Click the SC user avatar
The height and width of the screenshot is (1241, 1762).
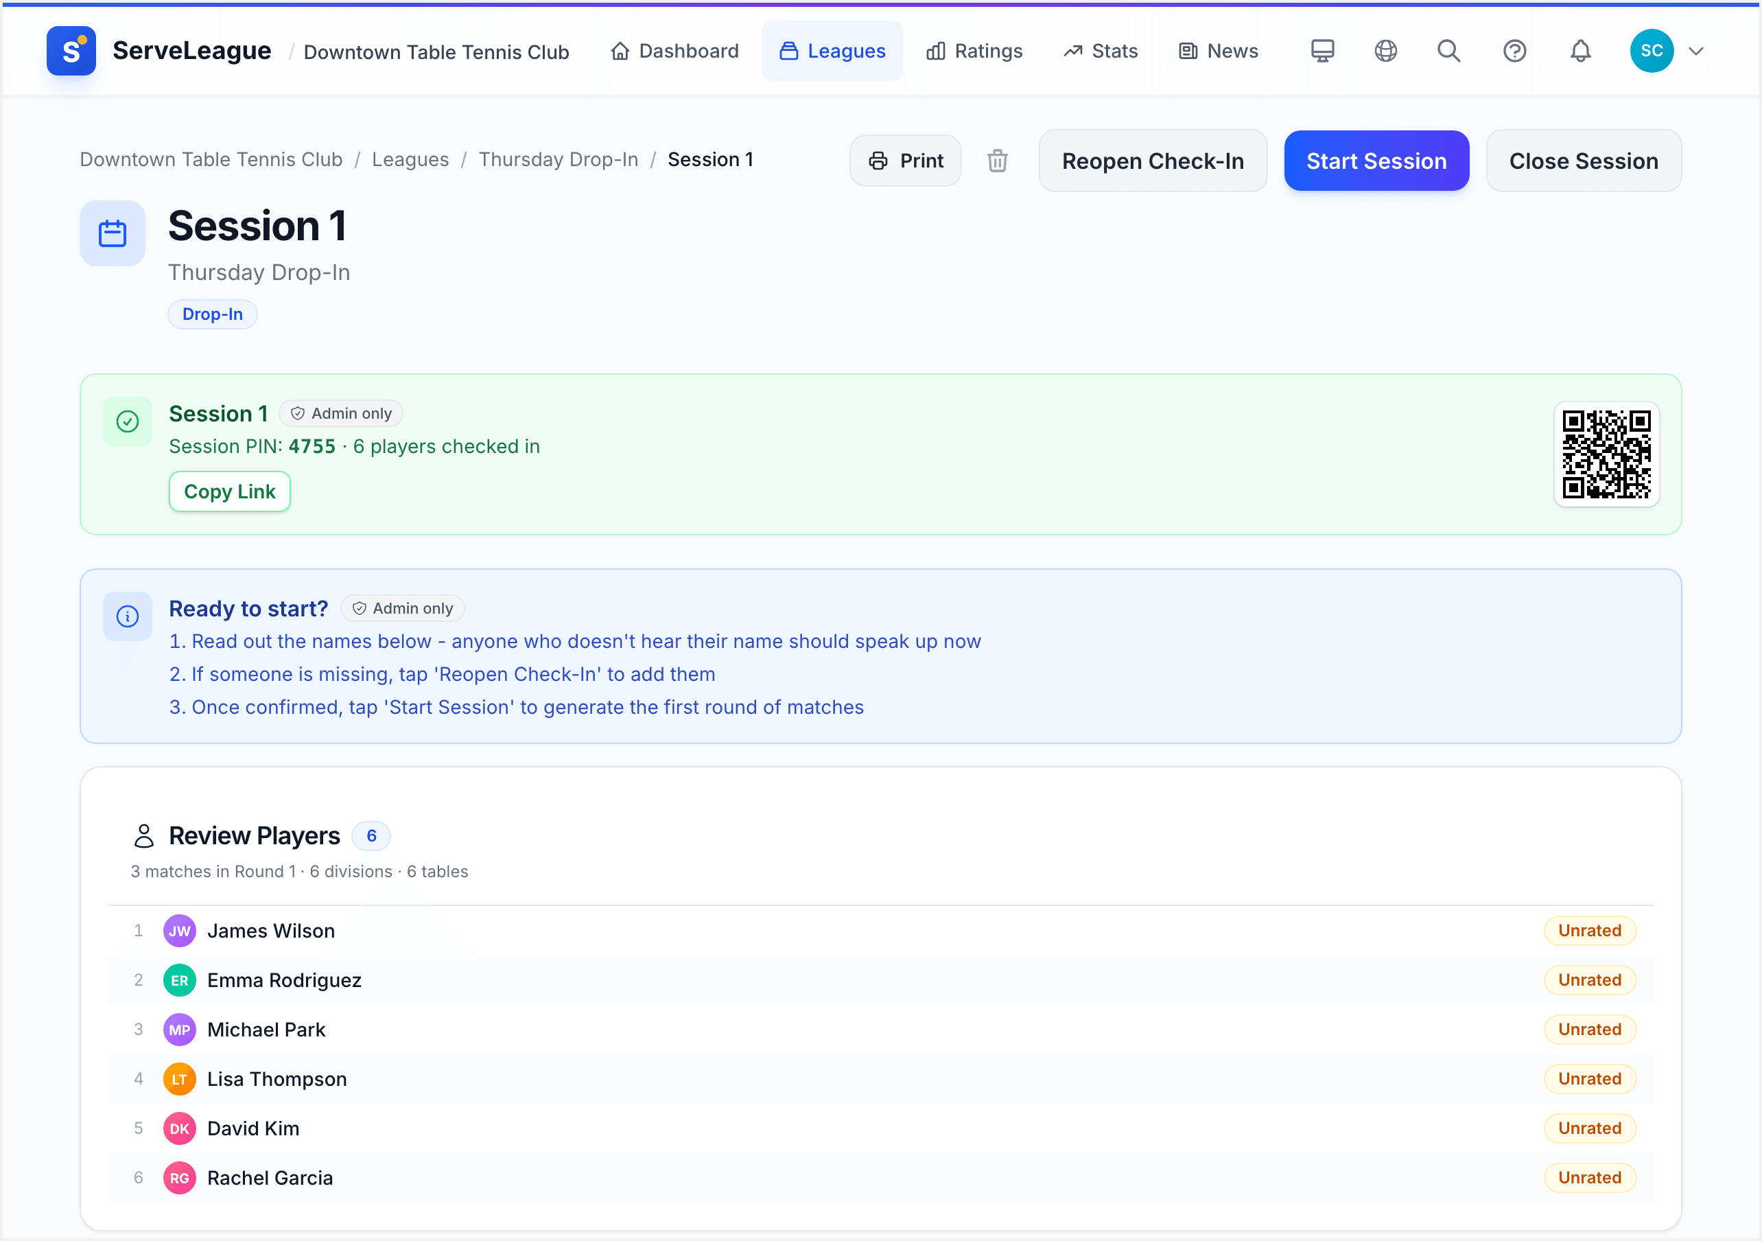coord(1652,51)
